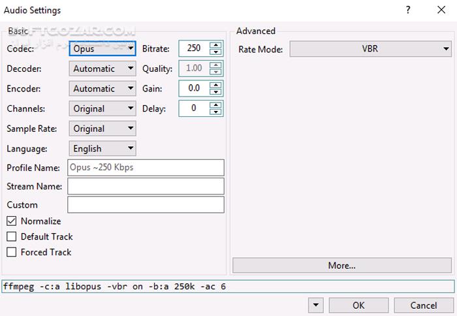Expand the Channels dropdown
Screen dimensions: 457x316
pos(102,108)
